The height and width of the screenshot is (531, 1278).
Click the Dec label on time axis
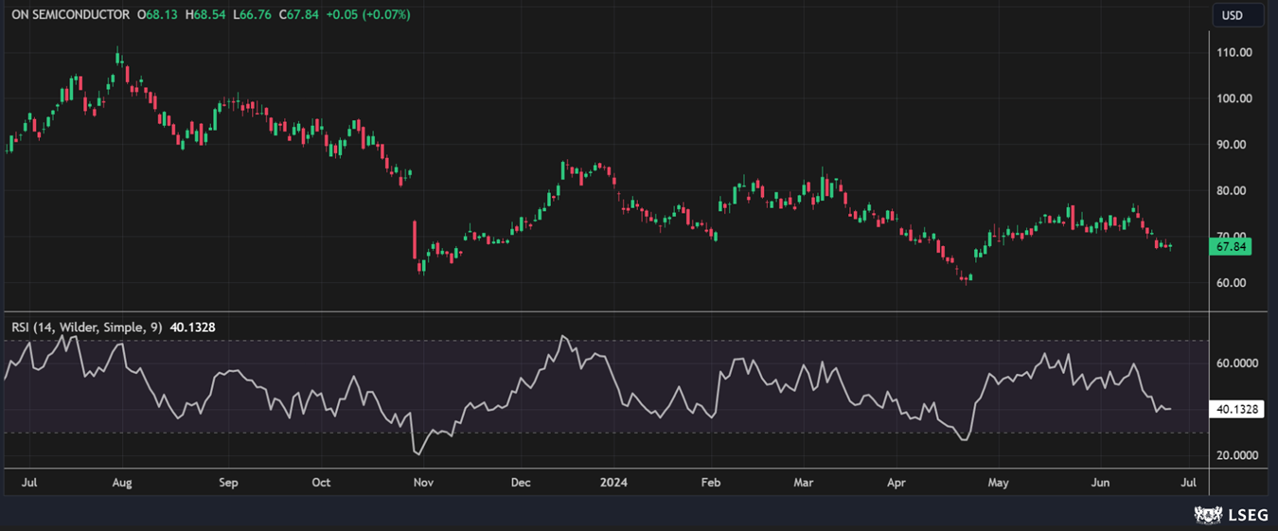(521, 483)
